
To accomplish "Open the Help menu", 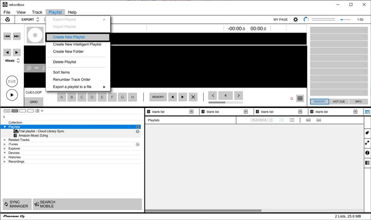I will point(72,13).
